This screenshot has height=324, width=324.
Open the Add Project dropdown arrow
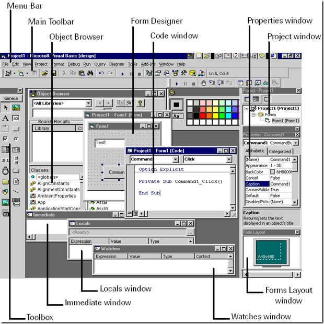pos(15,73)
